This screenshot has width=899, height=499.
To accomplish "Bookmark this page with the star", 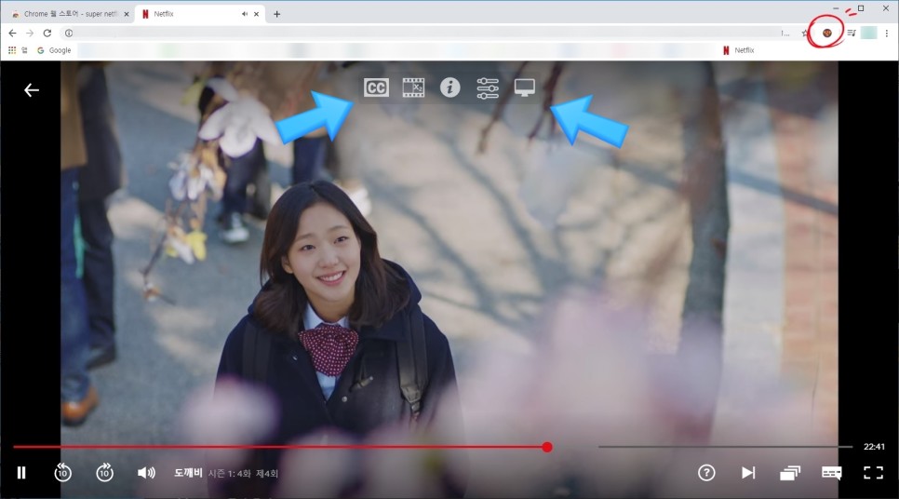I will pos(804,34).
